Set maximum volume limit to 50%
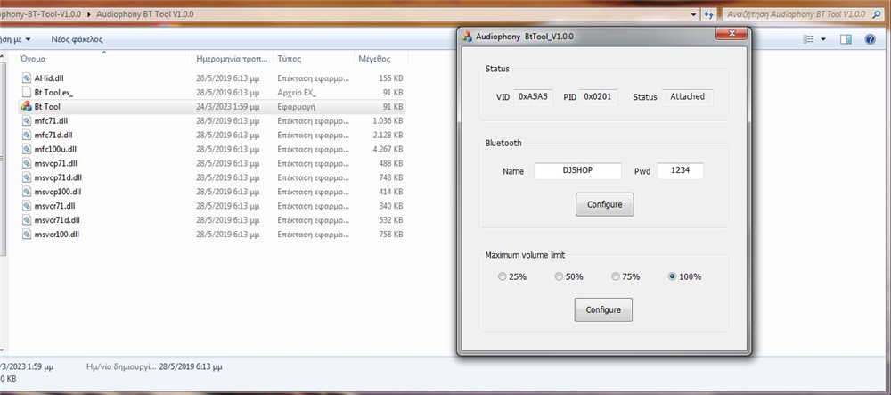Viewport: 891px width, 395px height. (x=559, y=276)
